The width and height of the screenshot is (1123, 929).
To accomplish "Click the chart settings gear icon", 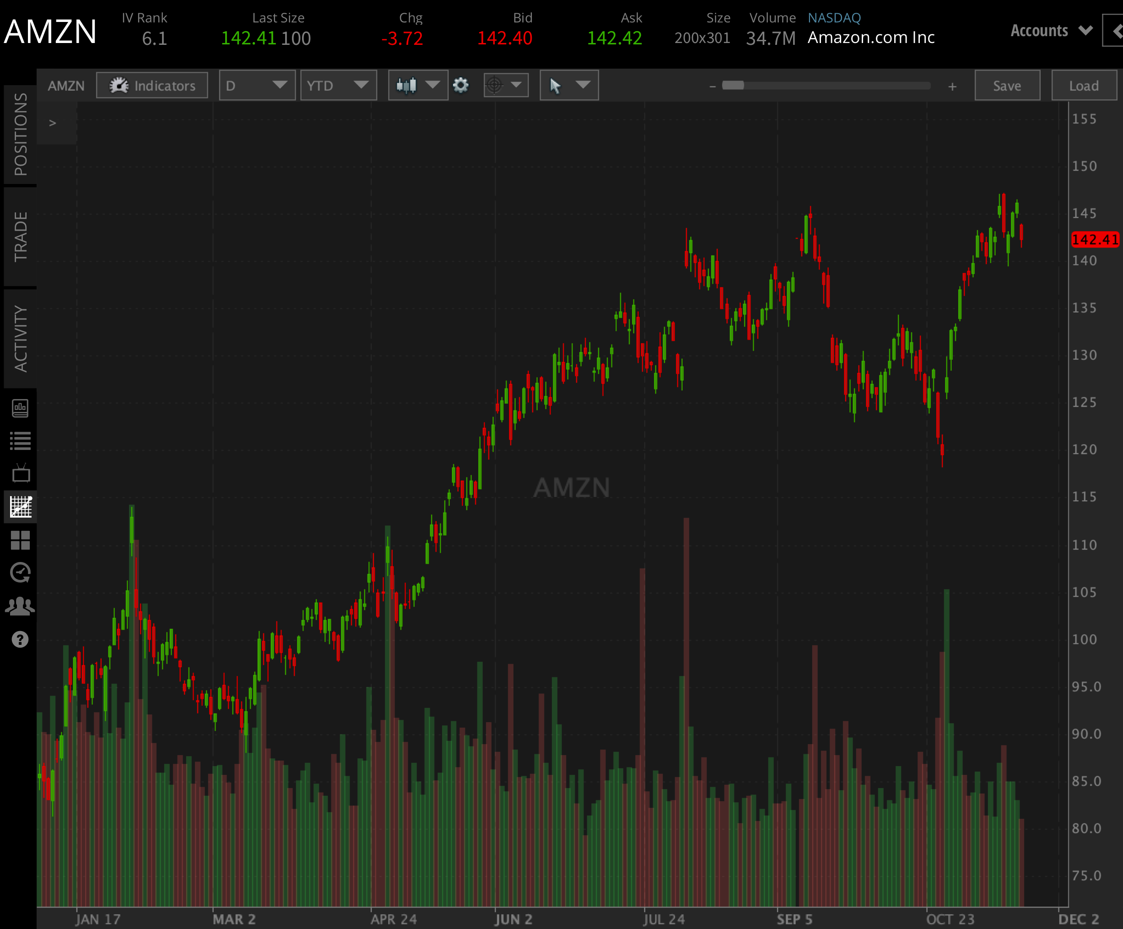I will point(461,85).
